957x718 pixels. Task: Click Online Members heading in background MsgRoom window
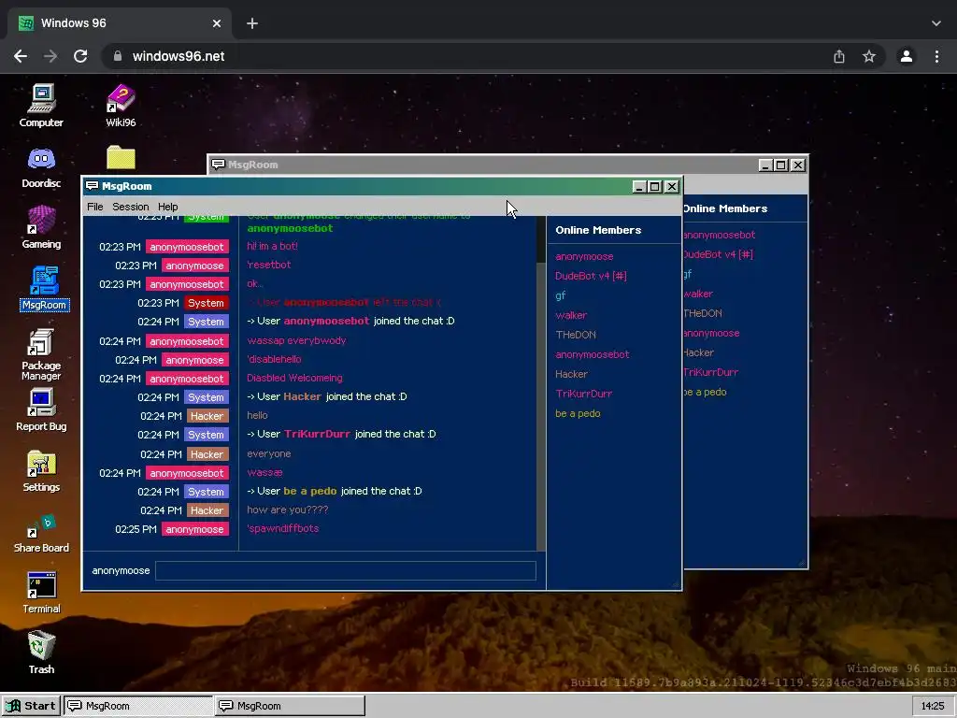click(x=725, y=208)
